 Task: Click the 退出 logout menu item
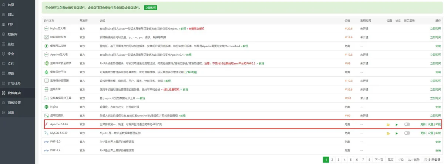[x=17, y=112]
